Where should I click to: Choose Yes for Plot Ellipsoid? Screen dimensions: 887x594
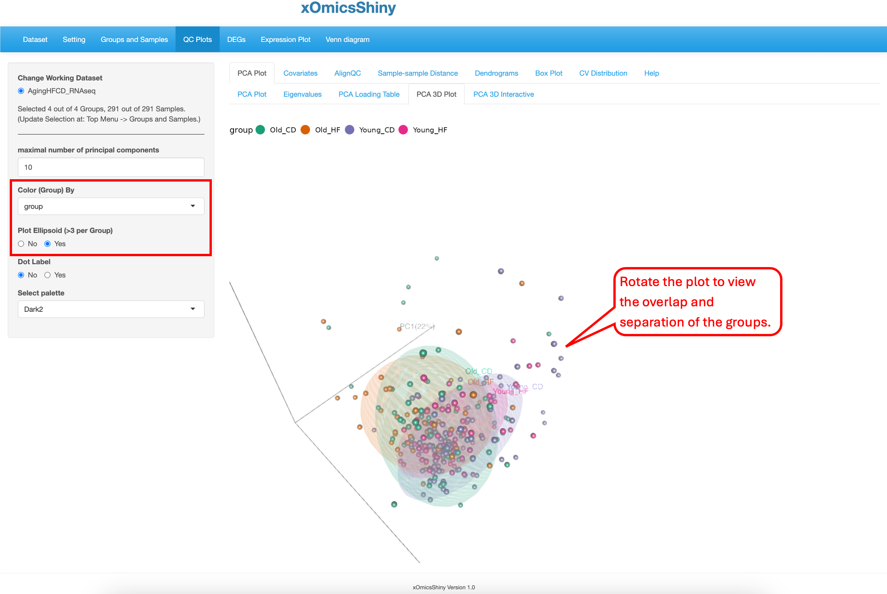point(47,244)
